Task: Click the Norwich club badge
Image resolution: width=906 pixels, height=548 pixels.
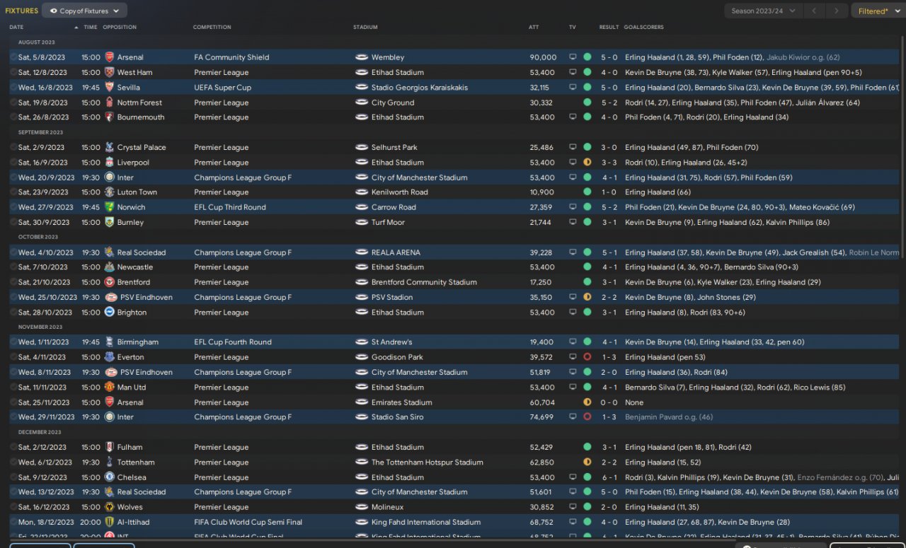Action: pos(109,207)
